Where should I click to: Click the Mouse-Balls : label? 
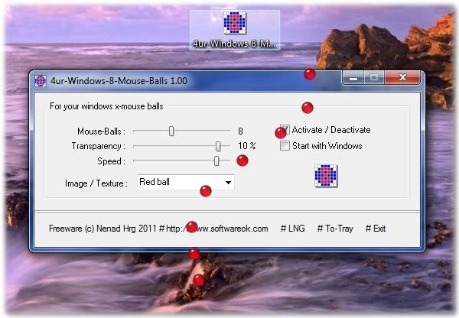[x=101, y=131]
